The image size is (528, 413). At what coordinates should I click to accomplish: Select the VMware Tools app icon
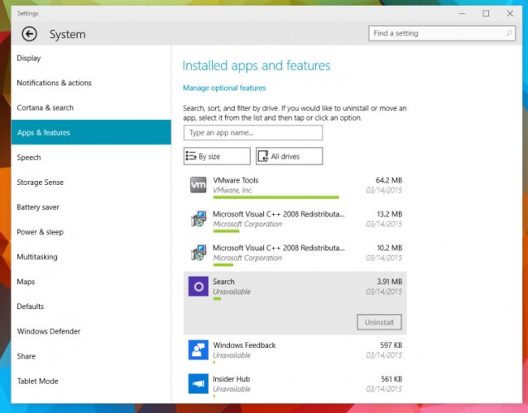198,185
